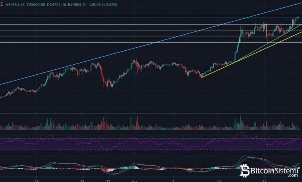Click the 'Ara' month label on time axis

click(x=134, y=180)
